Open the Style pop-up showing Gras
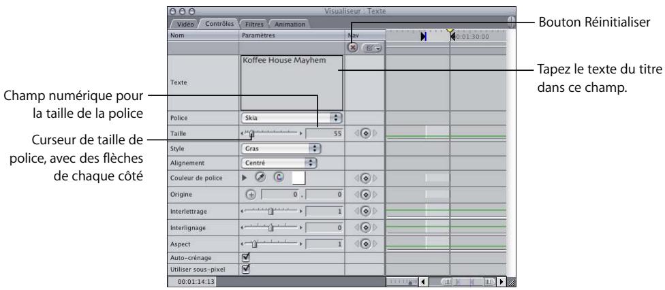 tap(281, 149)
